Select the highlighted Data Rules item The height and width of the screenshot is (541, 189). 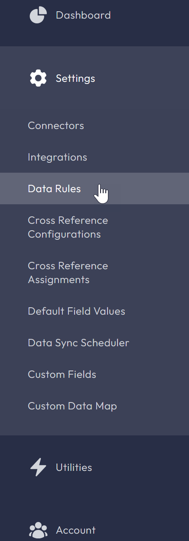94,189
